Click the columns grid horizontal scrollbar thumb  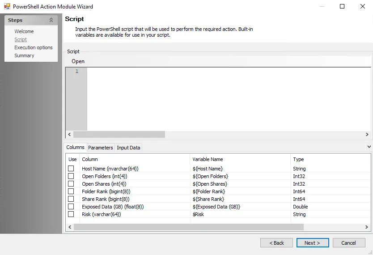tap(189, 227)
